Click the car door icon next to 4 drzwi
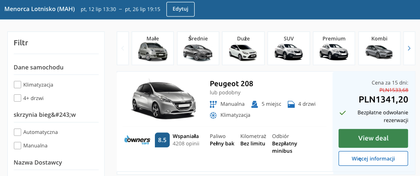The height and width of the screenshot is (176, 420). 291,104
